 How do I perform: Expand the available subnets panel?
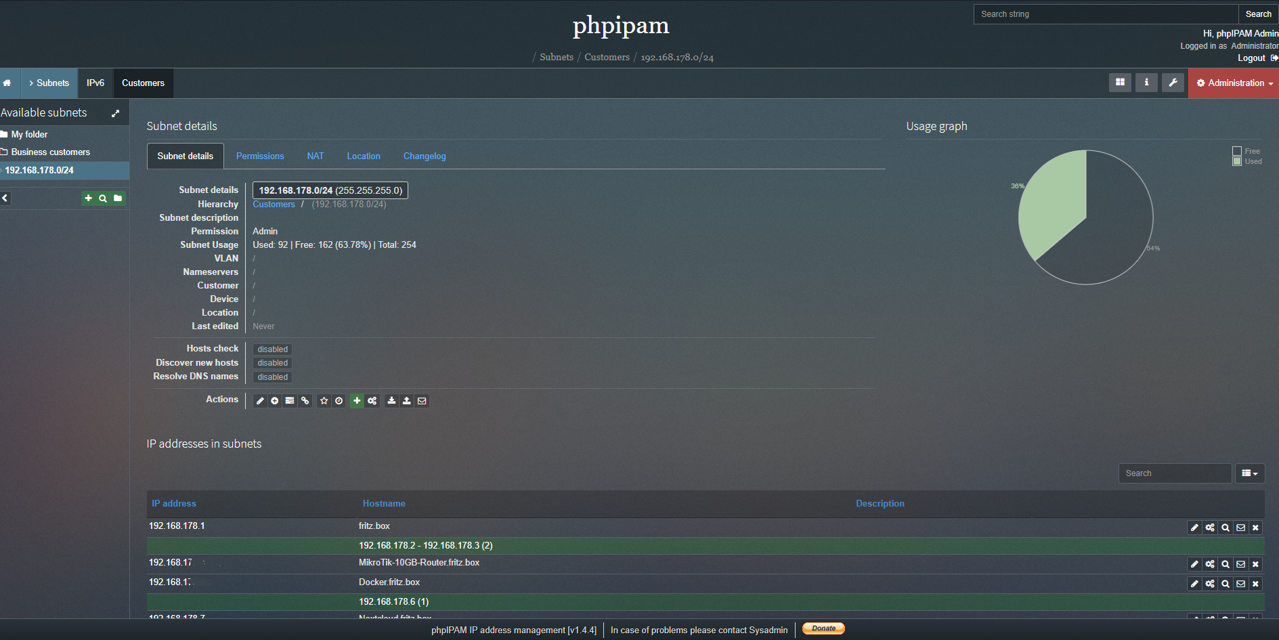pyautogui.click(x=115, y=113)
